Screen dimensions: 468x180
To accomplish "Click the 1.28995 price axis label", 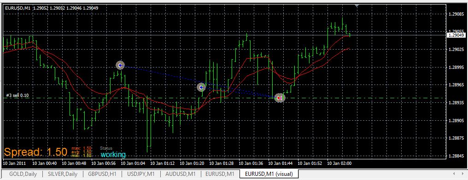I will tap(456, 67).
